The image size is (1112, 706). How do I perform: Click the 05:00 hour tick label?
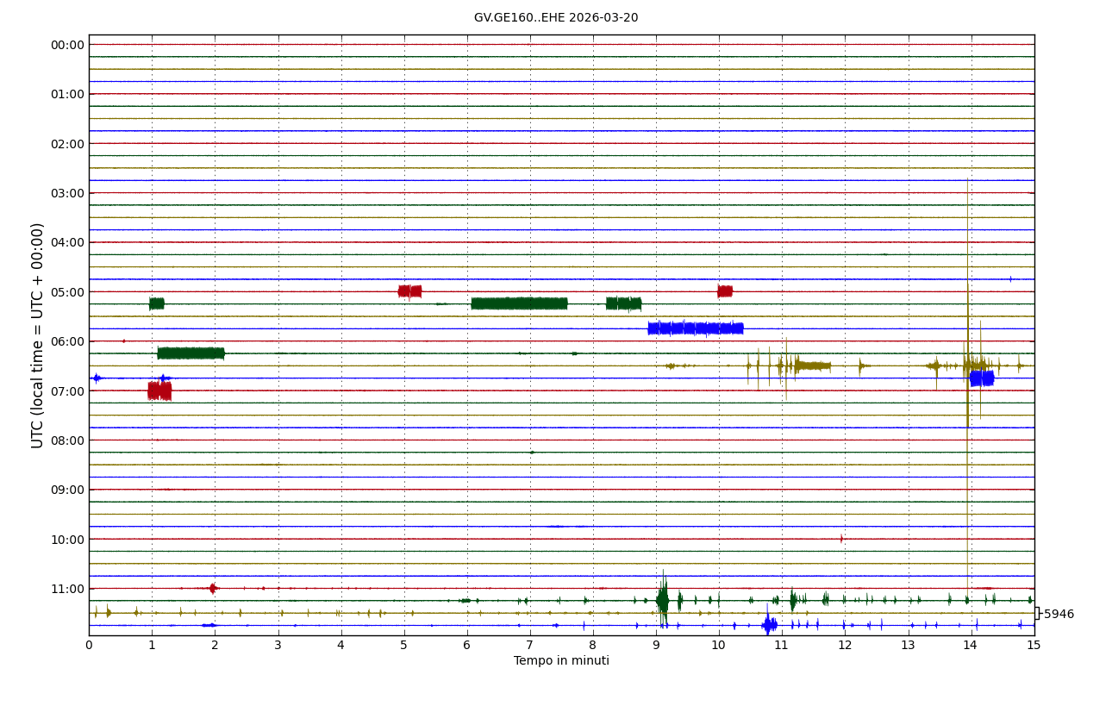pyautogui.click(x=67, y=292)
